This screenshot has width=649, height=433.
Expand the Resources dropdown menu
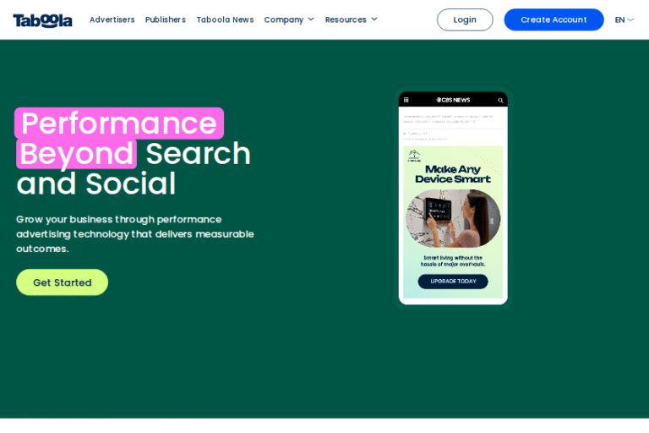351,19
